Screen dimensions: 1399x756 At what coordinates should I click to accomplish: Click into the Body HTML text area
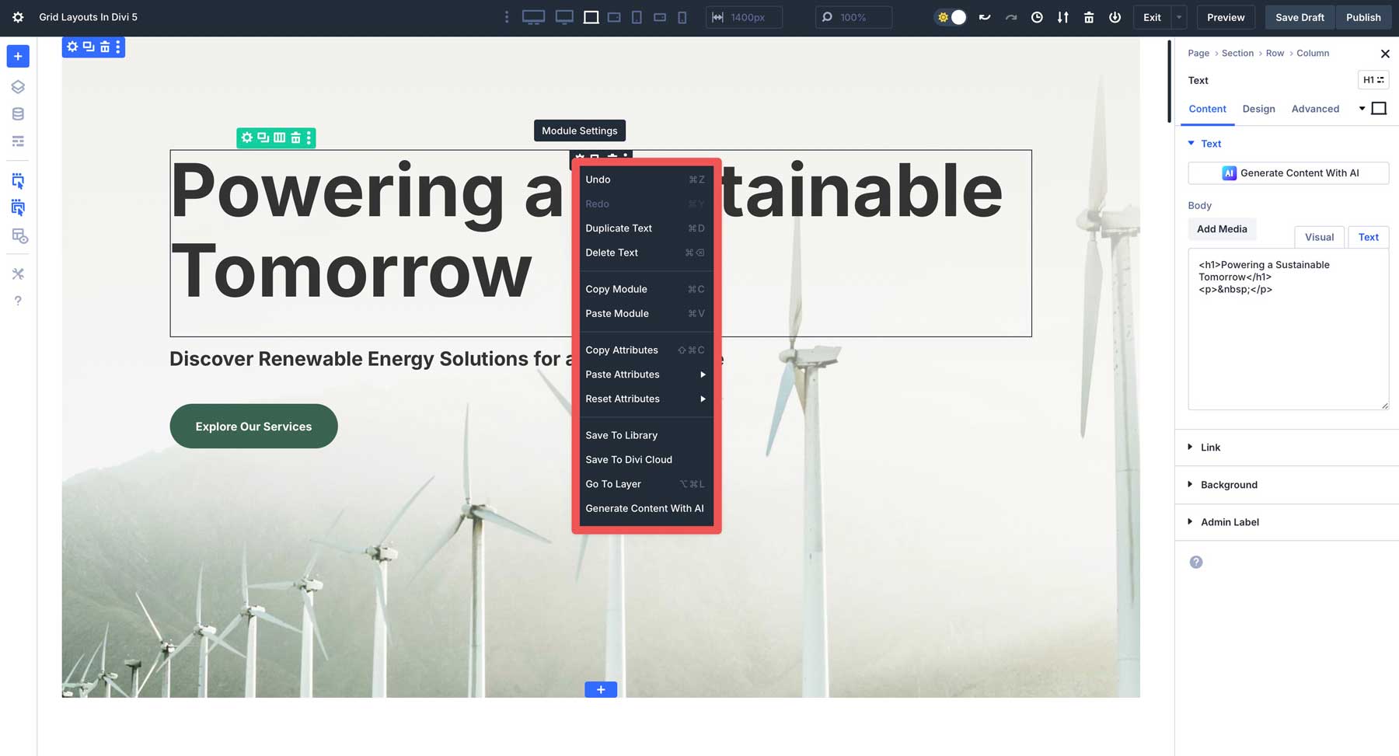(1287, 342)
